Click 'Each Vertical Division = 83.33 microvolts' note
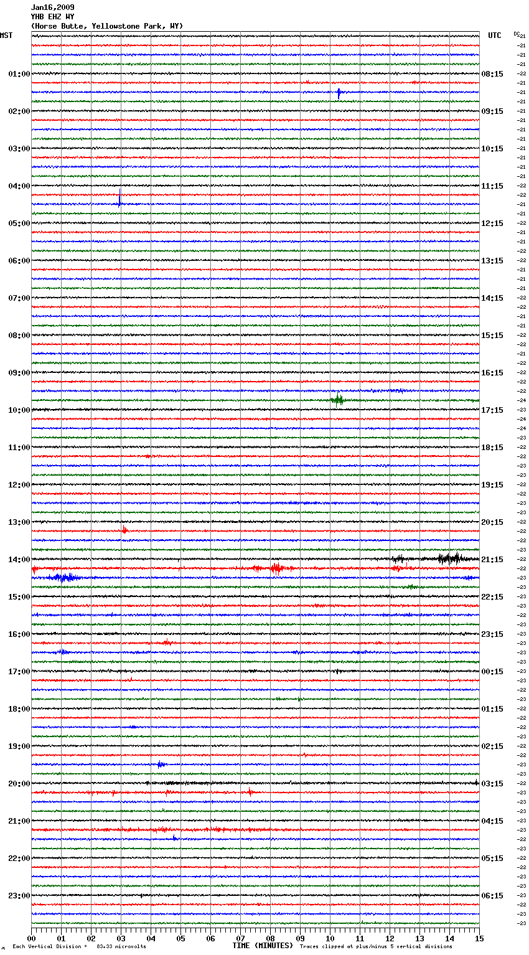The image size is (529, 955). tap(79, 946)
